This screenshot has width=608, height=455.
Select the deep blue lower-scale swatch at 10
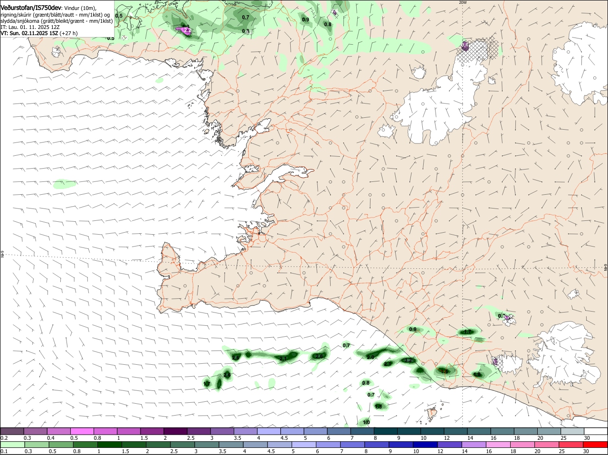426,445
